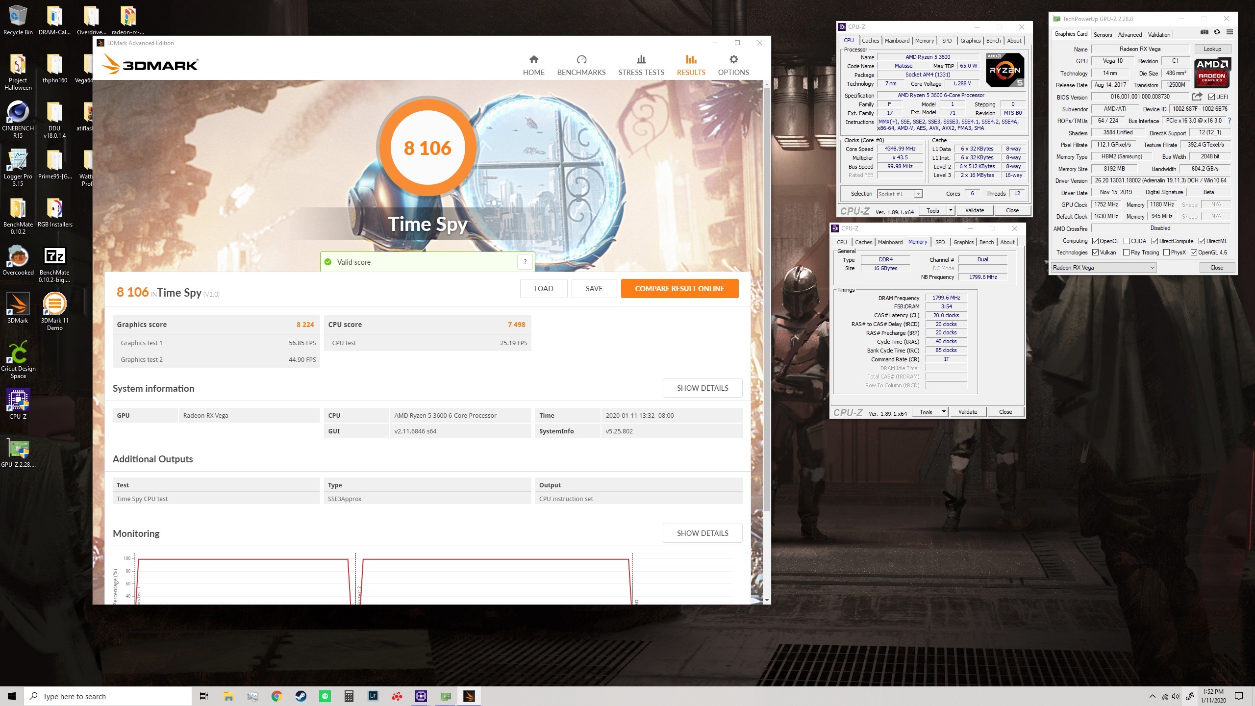Open Cricut Design Space desktop icon
This screenshot has width=1255, height=706.
tap(18, 360)
